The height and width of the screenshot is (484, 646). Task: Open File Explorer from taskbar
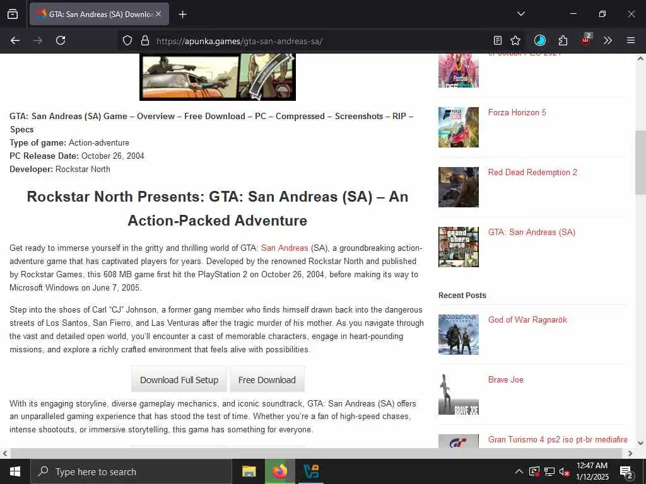(249, 471)
